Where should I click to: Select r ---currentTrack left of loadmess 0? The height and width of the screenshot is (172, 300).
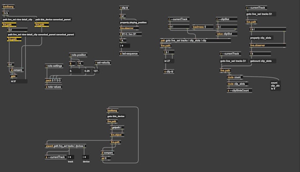coord(179,19)
